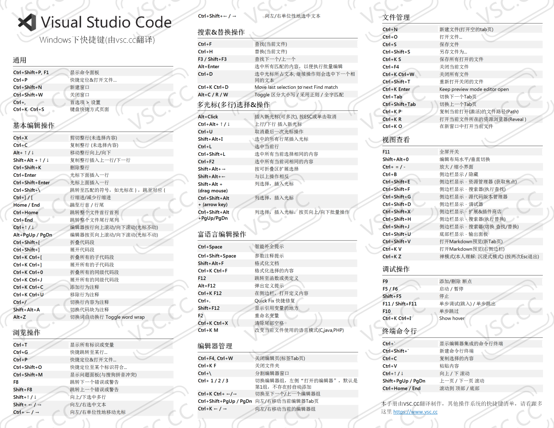This screenshot has width=554, height=428.
Task: Click the "基本编辑操作" section heading
Action: [34, 126]
